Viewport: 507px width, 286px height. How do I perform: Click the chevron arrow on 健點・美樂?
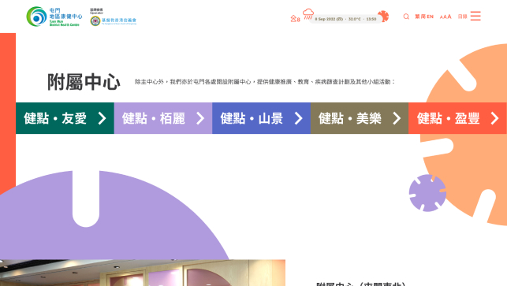397,118
